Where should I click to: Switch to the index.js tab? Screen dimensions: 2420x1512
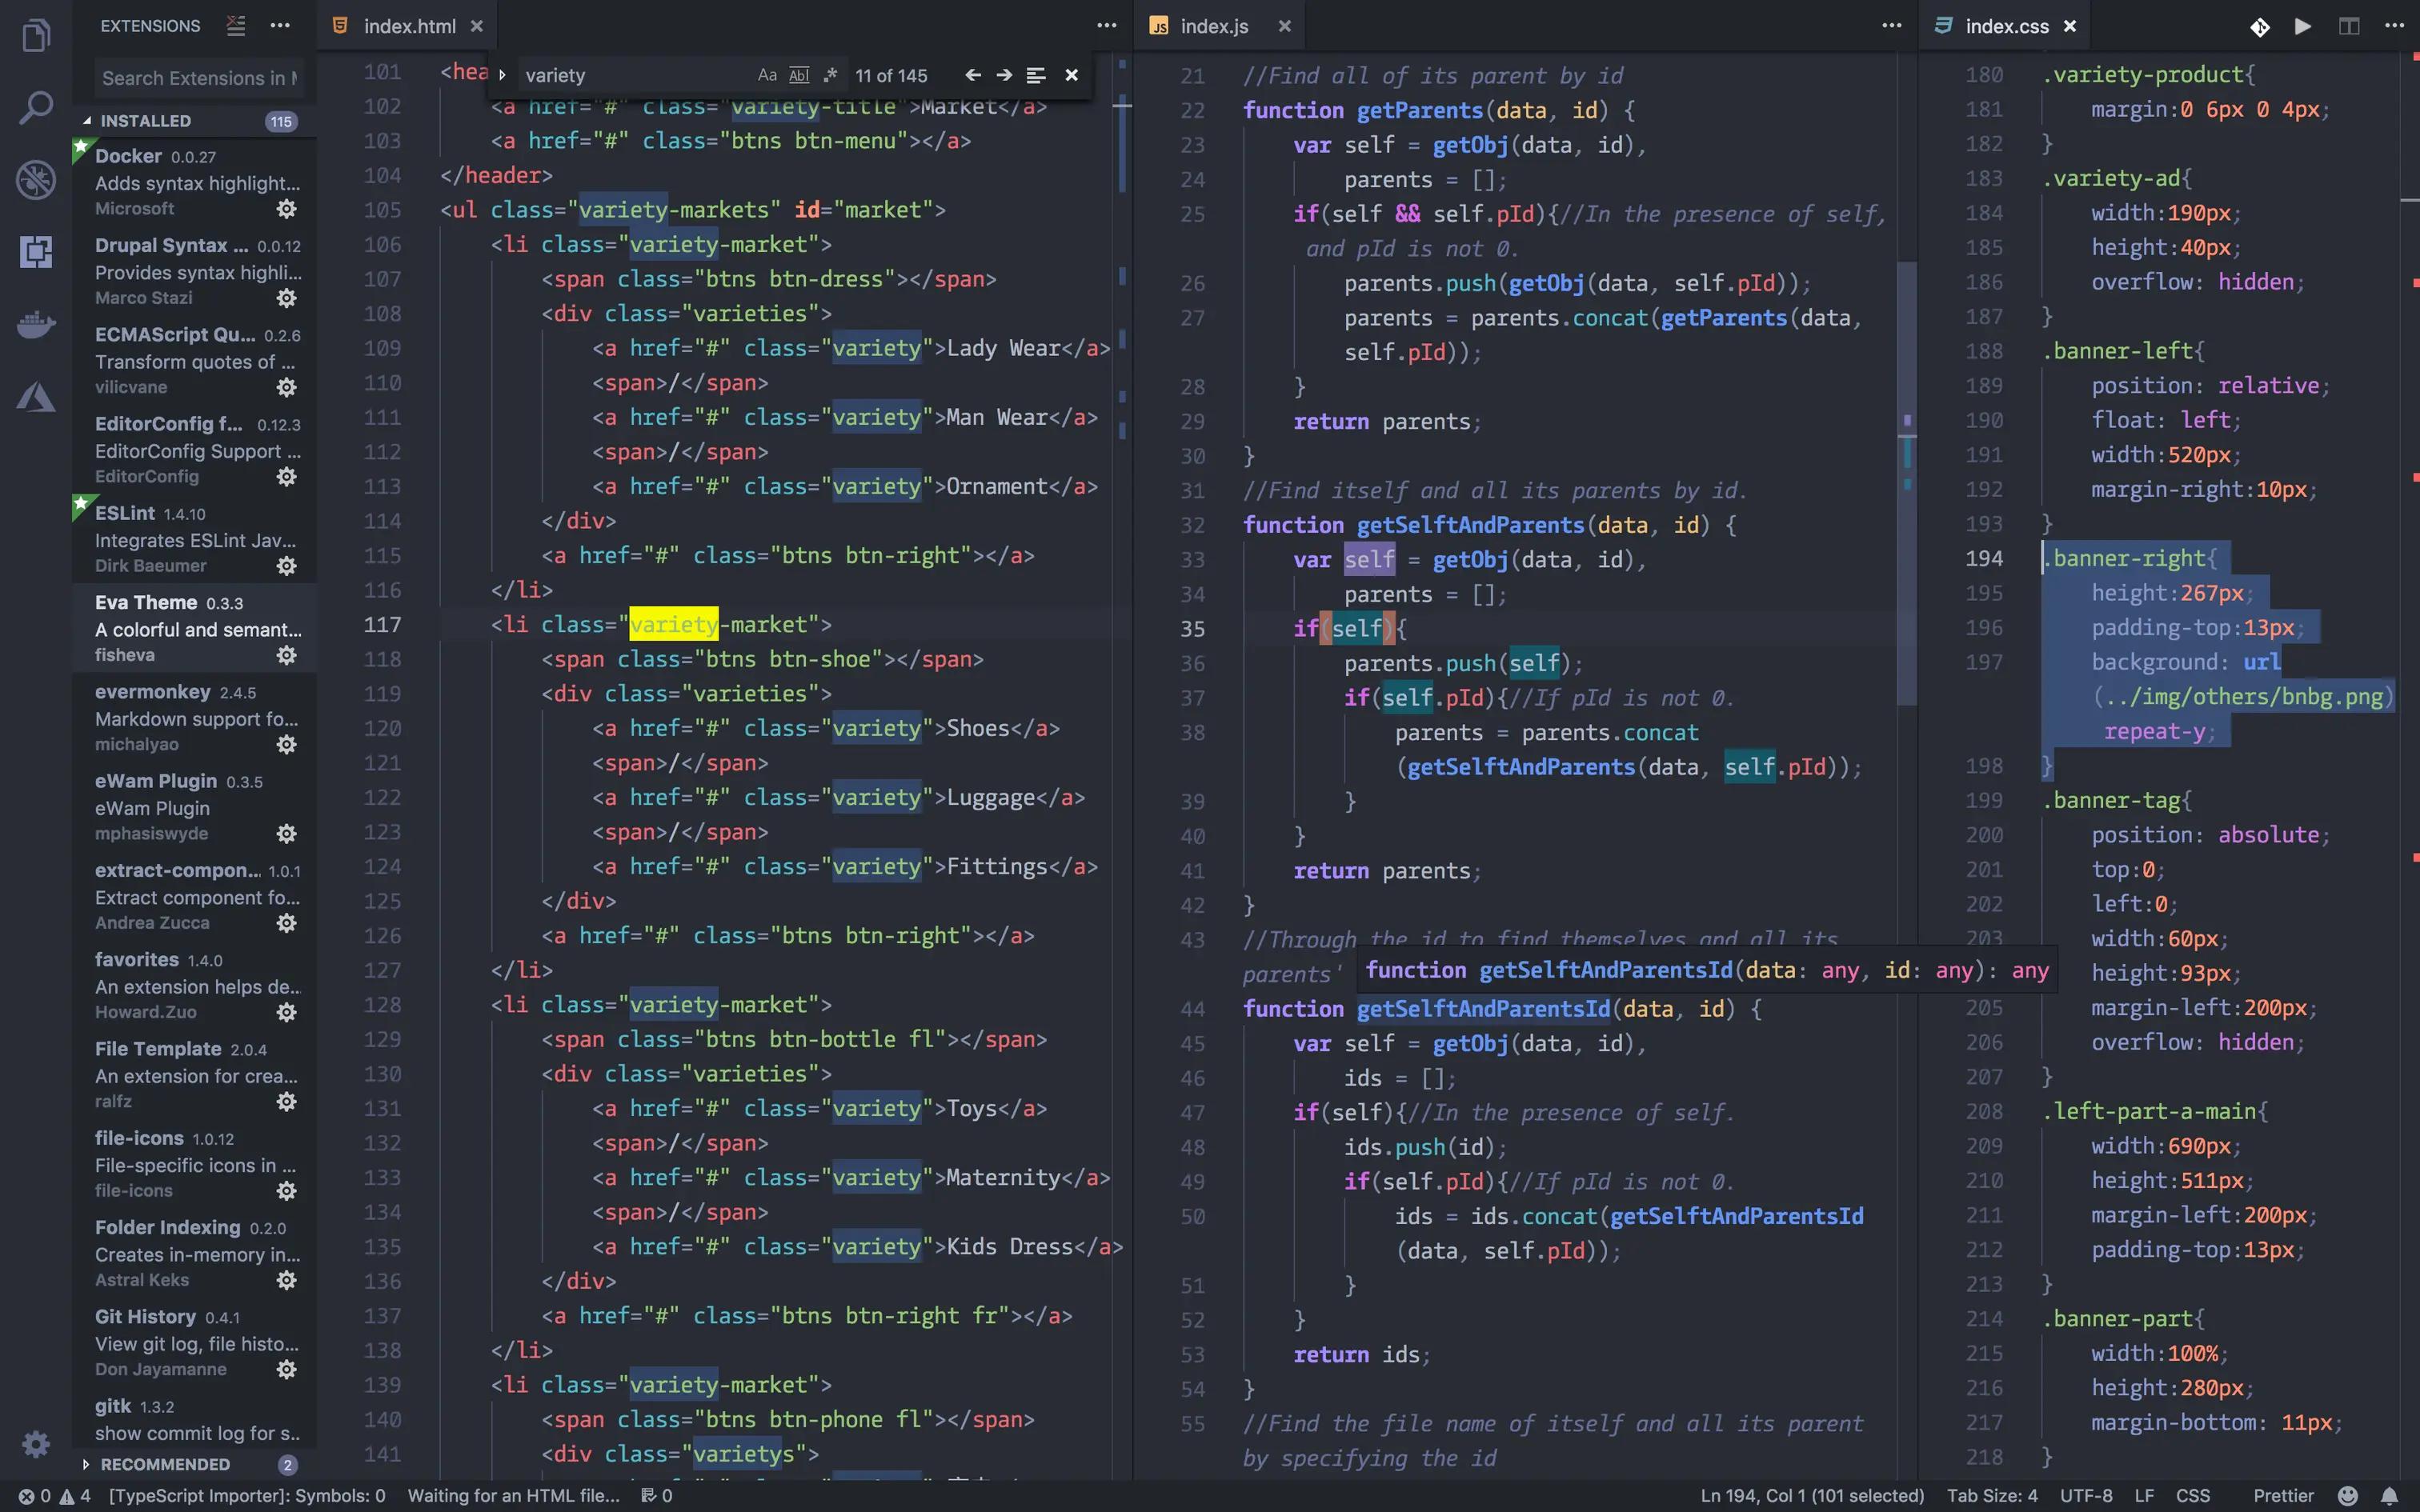coord(1213,26)
